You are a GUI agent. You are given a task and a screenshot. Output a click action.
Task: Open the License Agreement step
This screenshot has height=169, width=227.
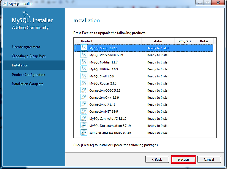pos(26,47)
